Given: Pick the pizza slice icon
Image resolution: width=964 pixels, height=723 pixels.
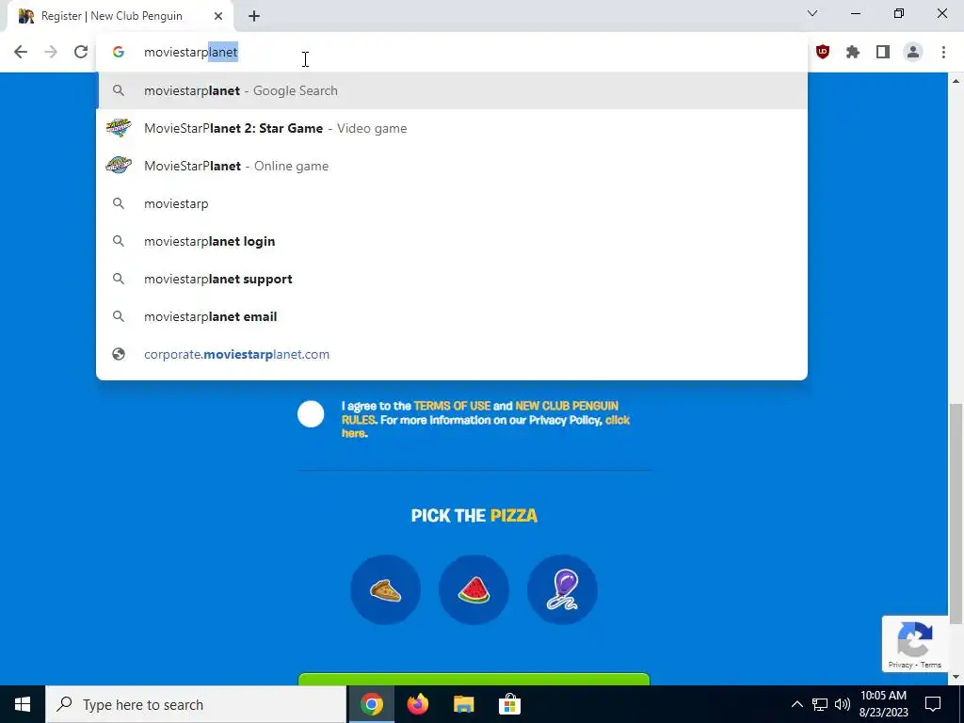Looking at the screenshot, I should tap(385, 589).
